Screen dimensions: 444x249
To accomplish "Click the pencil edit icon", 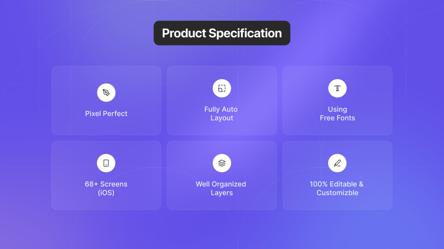I will [x=337, y=163].
